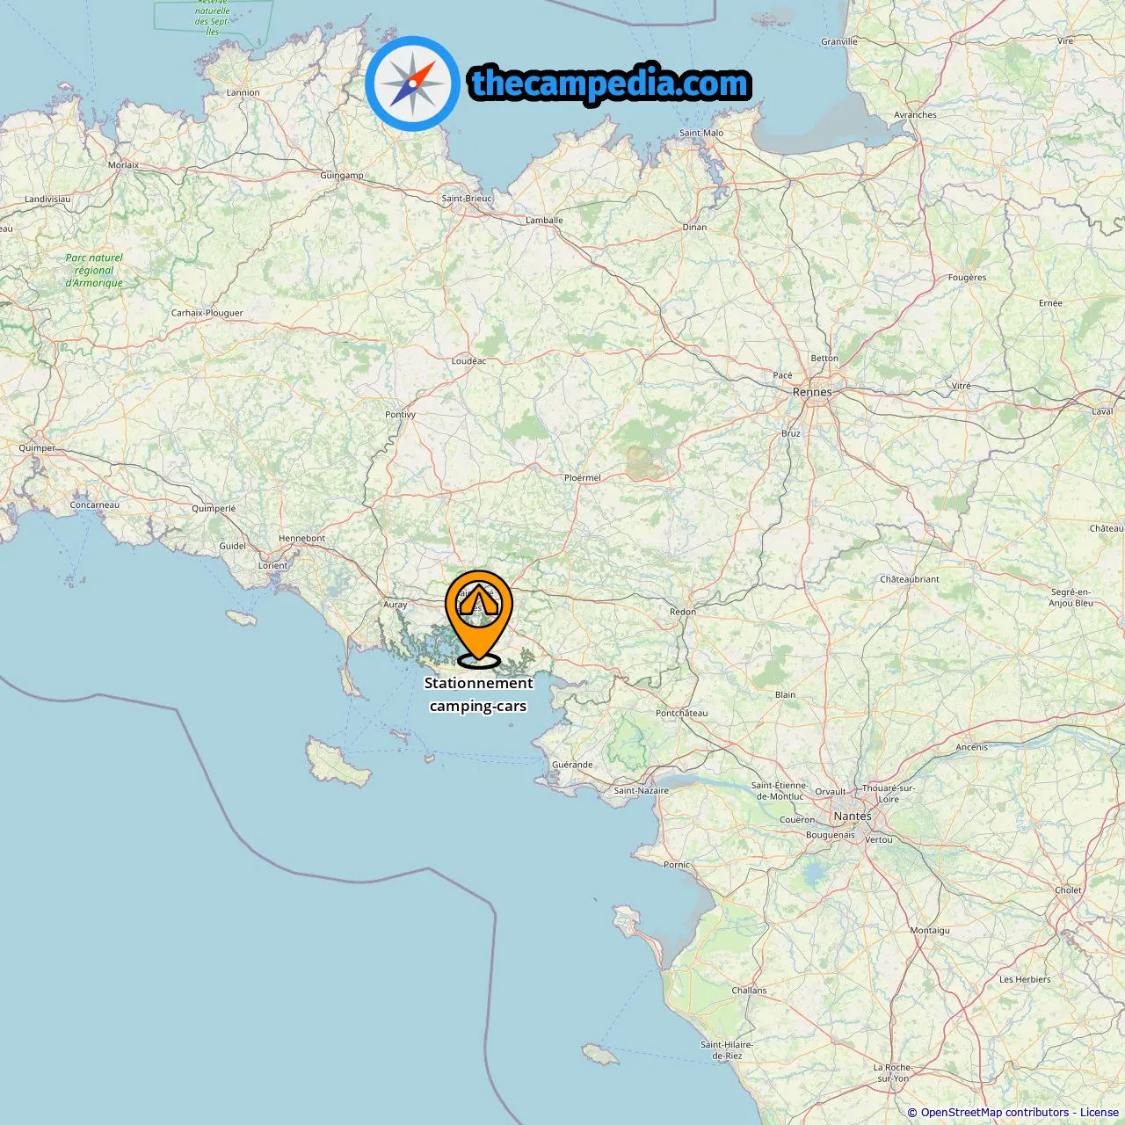Click the blue compass logo icon
Viewport: 1125px width, 1125px height.
click(412, 83)
